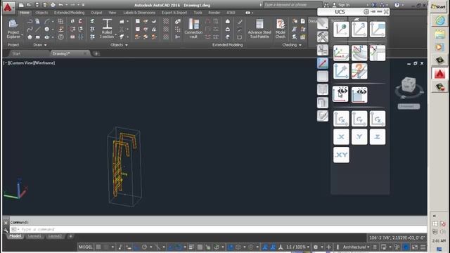The width and height of the screenshot is (450, 253).
Task: Click the keyword search field
Action: [292, 5]
